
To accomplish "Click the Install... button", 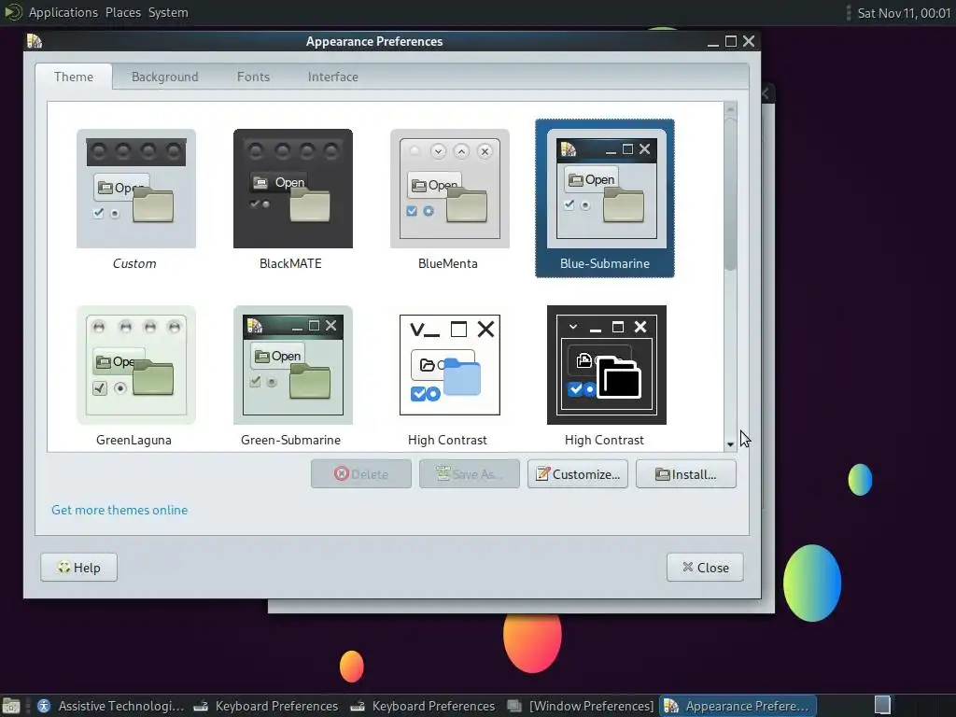I will [686, 473].
